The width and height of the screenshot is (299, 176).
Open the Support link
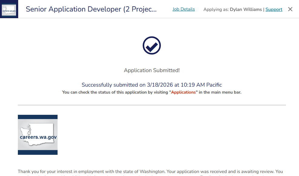click(274, 9)
